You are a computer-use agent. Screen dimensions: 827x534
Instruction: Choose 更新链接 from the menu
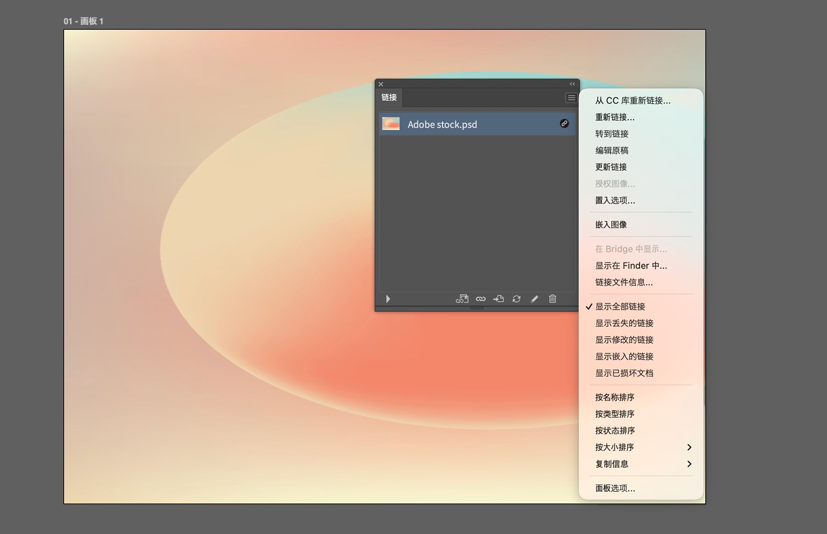click(641, 167)
